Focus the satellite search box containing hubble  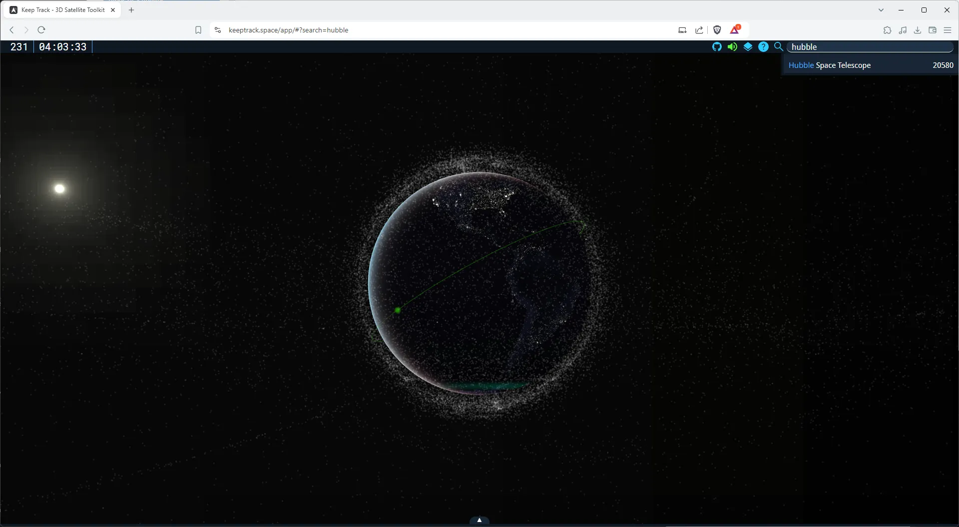(x=869, y=47)
